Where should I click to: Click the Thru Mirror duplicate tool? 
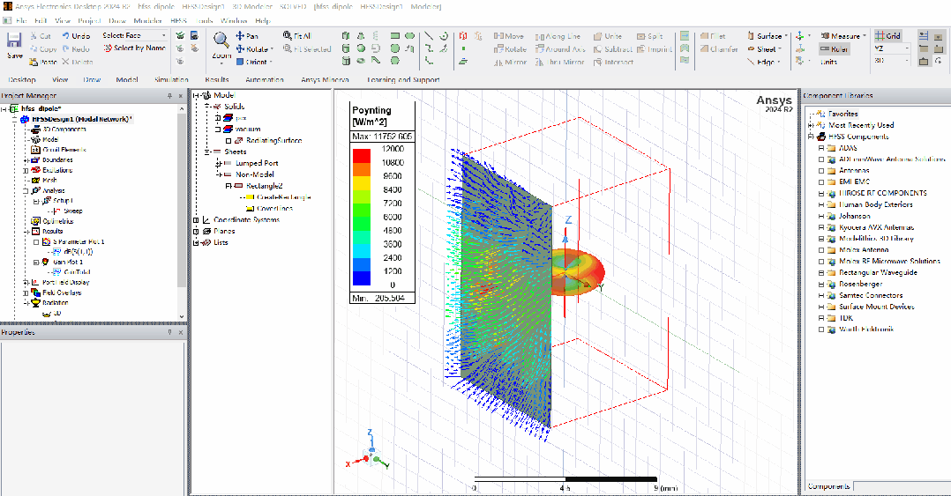559,62
